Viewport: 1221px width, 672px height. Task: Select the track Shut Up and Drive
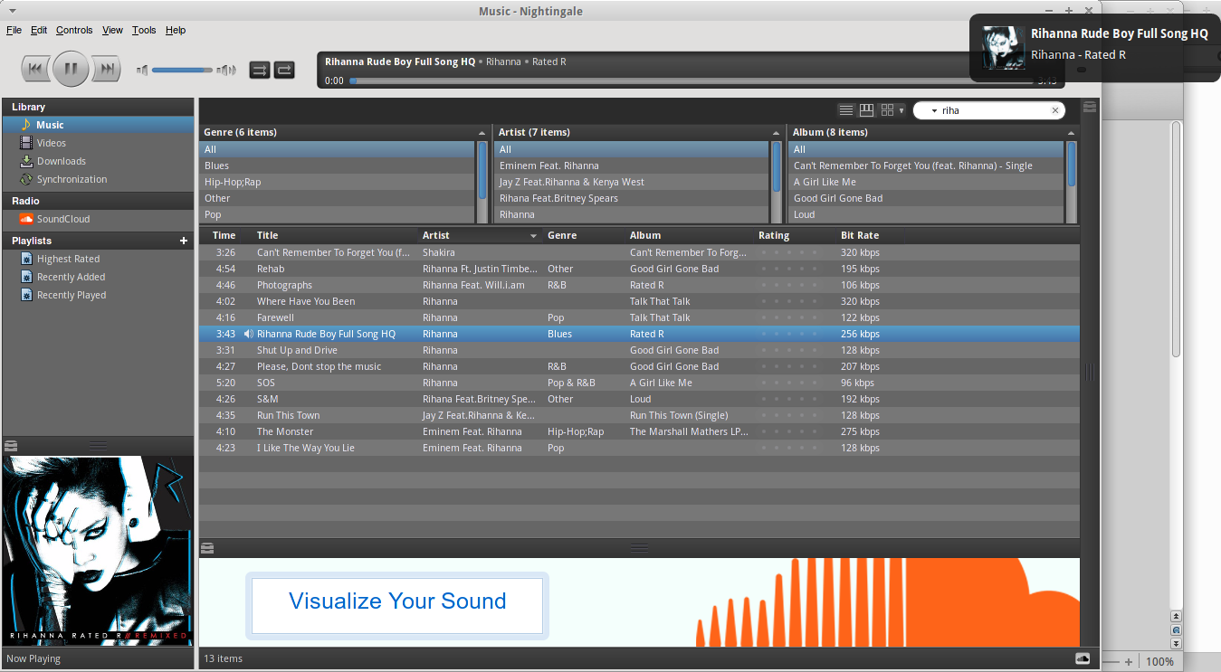[639, 350]
